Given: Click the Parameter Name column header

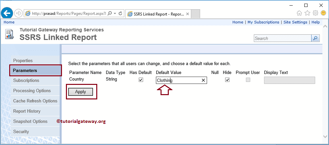Looking at the screenshot, I should pyautogui.click(x=85, y=73).
